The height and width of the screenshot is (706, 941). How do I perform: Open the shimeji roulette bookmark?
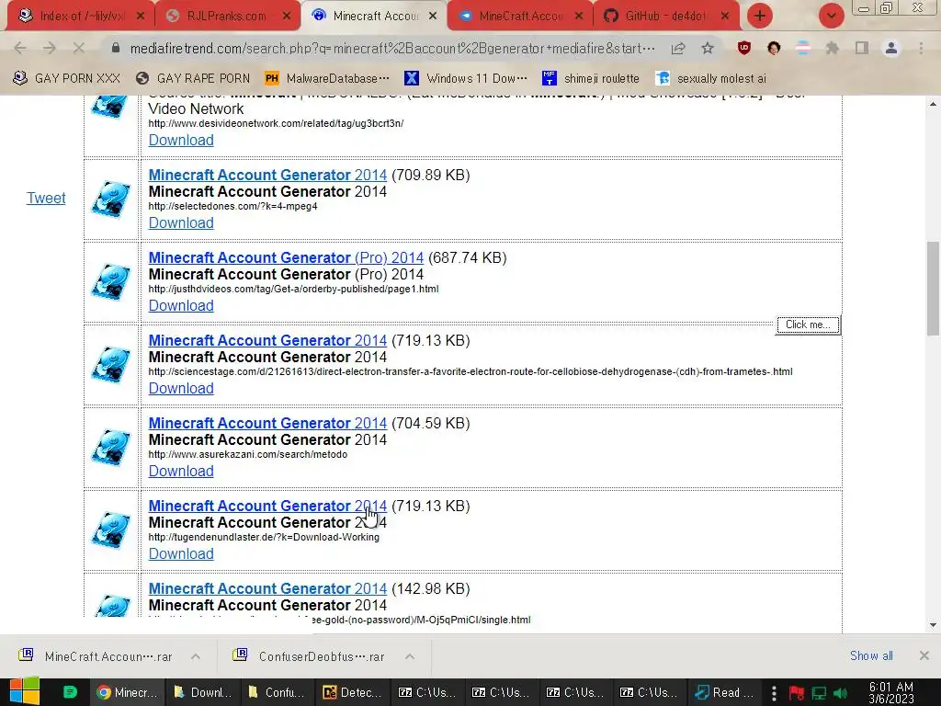[x=591, y=78]
